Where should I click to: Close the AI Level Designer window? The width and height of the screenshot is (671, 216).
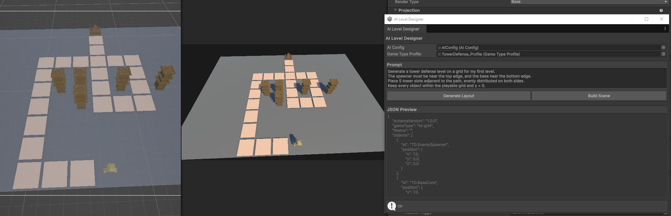click(x=661, y=19)
